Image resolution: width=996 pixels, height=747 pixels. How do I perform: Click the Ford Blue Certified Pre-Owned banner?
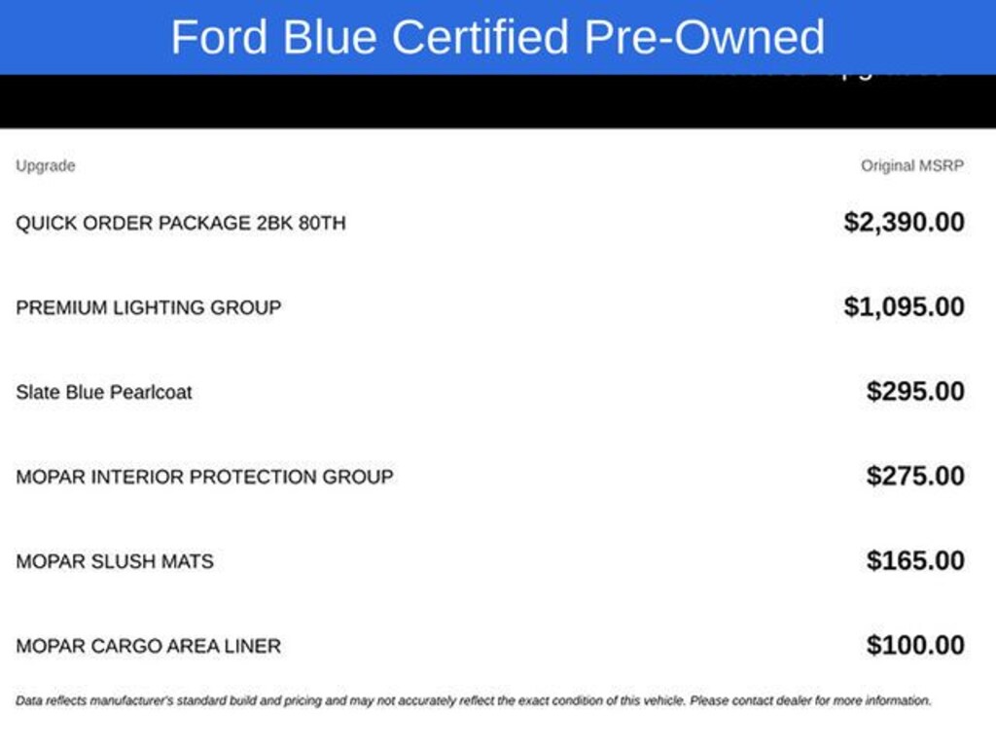tap(498, 37)
